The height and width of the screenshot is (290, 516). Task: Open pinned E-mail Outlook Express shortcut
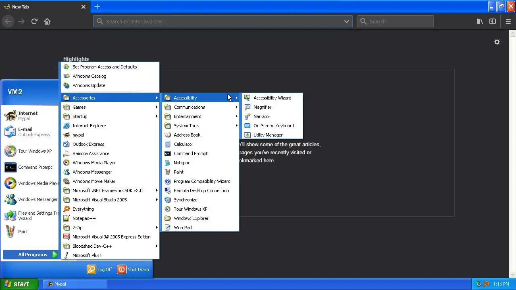click(31, 132)
